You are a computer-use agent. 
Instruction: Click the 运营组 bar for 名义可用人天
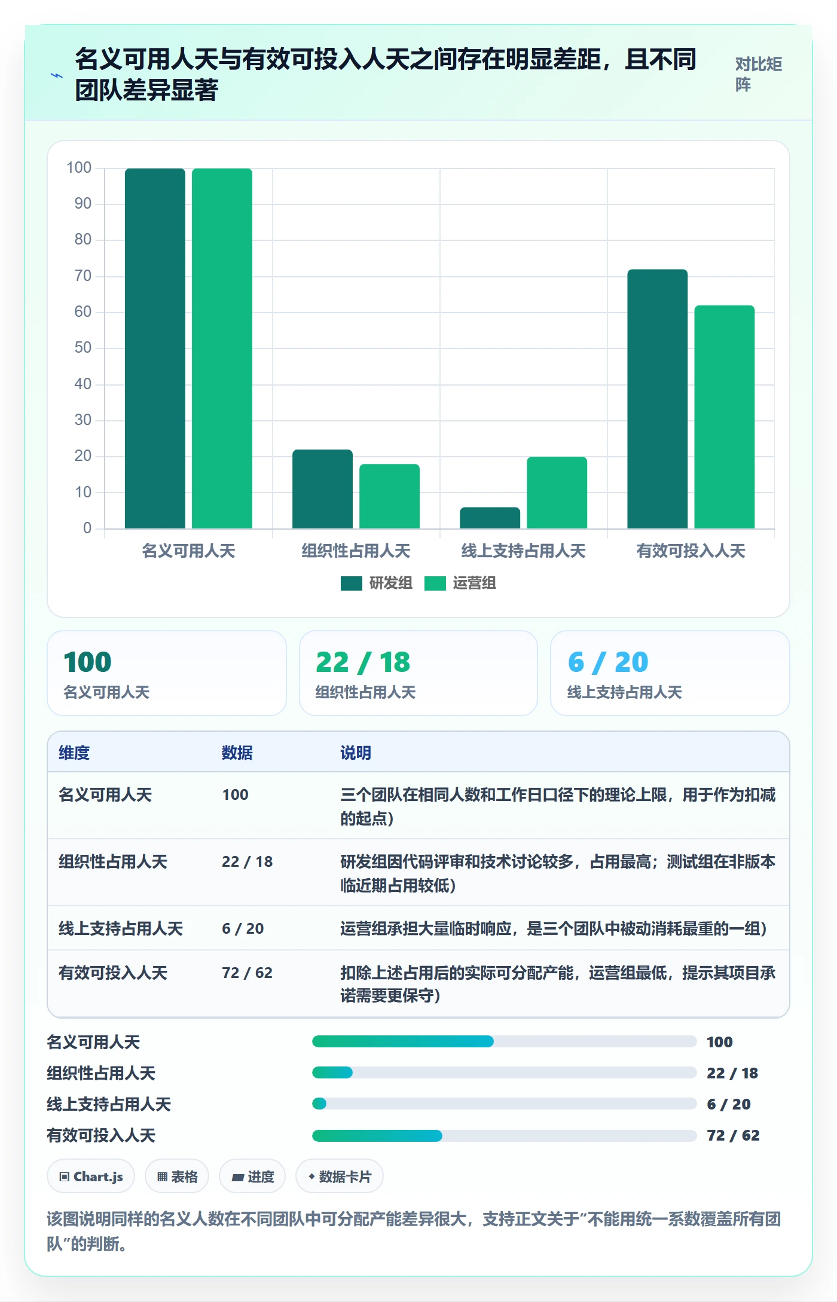point(222,349)
